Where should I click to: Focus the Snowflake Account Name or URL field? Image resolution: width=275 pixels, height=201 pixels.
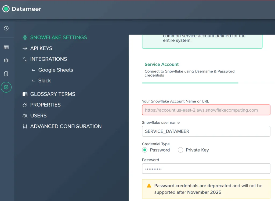coord(206,110)
